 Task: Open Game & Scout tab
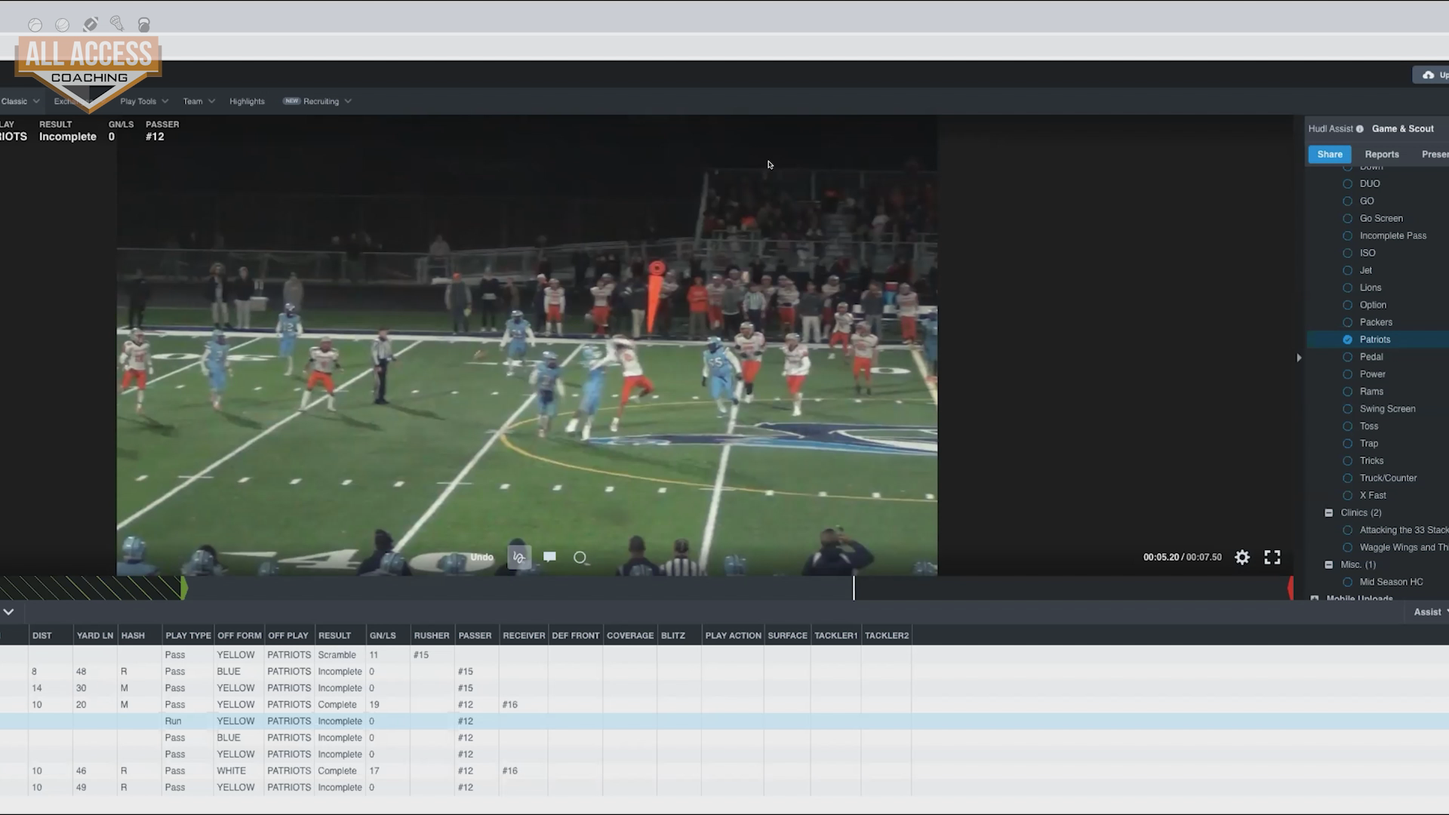click(x=1402, y=129)
